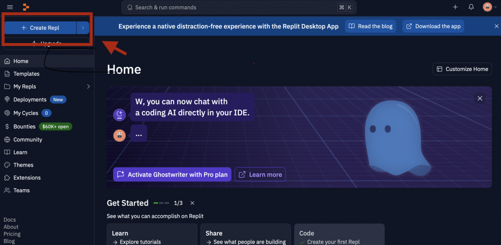Open Docs link in sidebar footer
The height and width of the screenshot is (245, 501).
10,220
